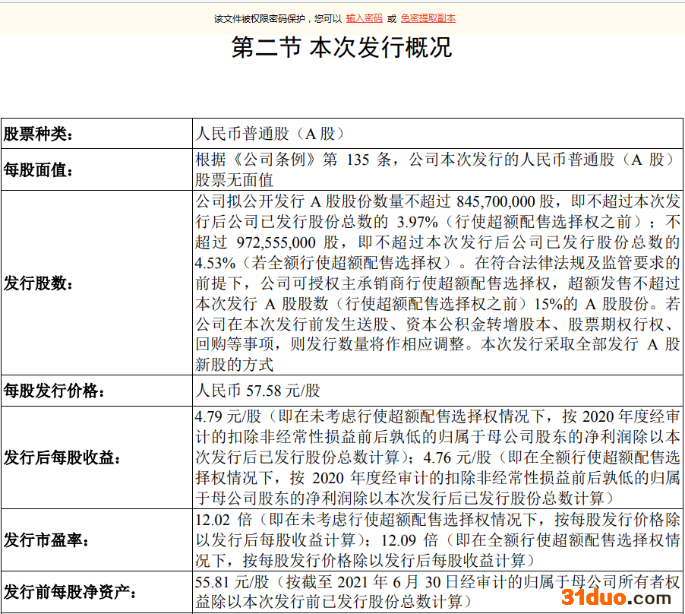
Task: Select the 发行股数 row label
Action: pyautogui.click(x=39, y=283)
